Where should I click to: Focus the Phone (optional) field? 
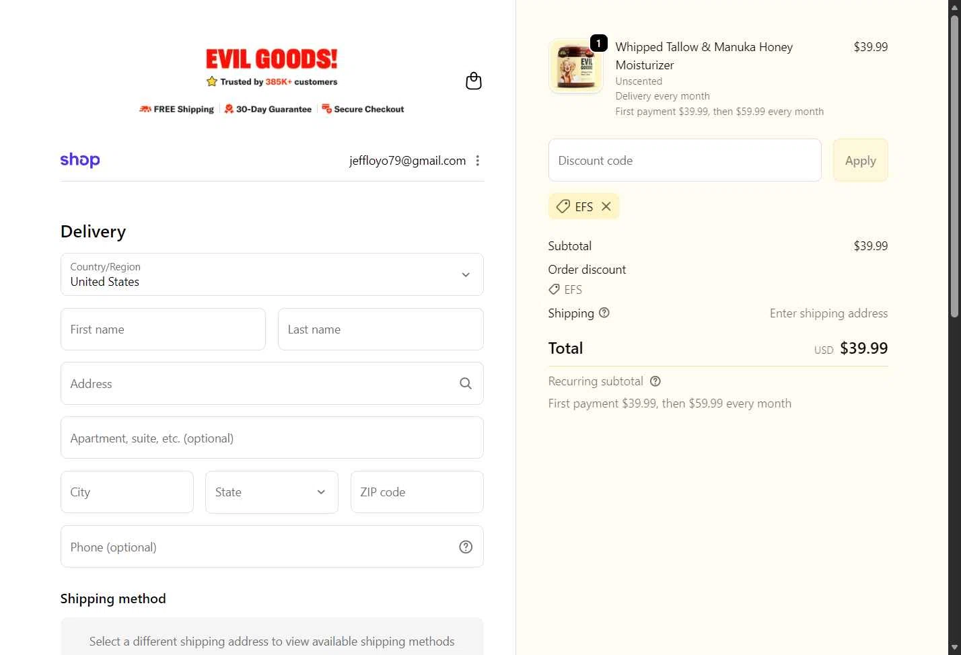click(272, 547)
